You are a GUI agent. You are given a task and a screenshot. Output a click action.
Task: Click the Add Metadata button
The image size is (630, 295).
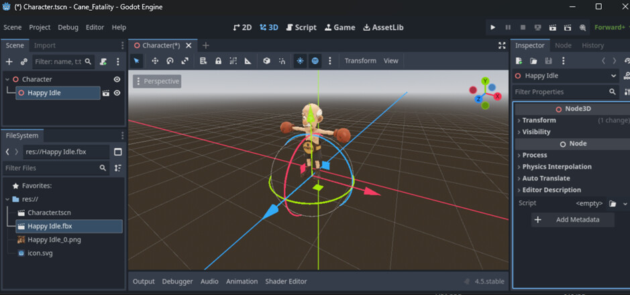click(572, 219)
